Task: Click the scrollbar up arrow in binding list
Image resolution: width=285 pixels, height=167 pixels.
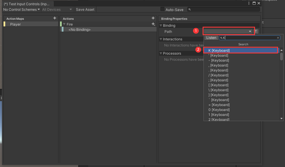Action: point(282,50)
